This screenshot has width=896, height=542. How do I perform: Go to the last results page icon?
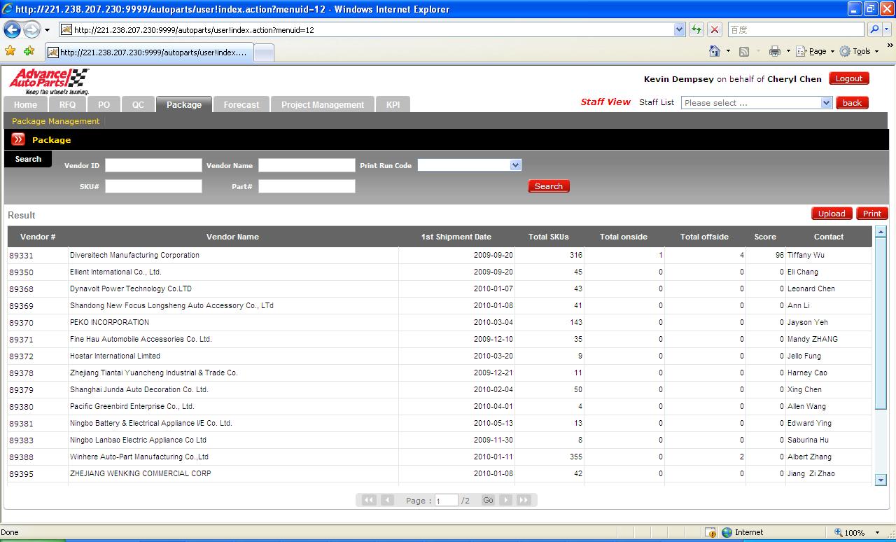524,500
